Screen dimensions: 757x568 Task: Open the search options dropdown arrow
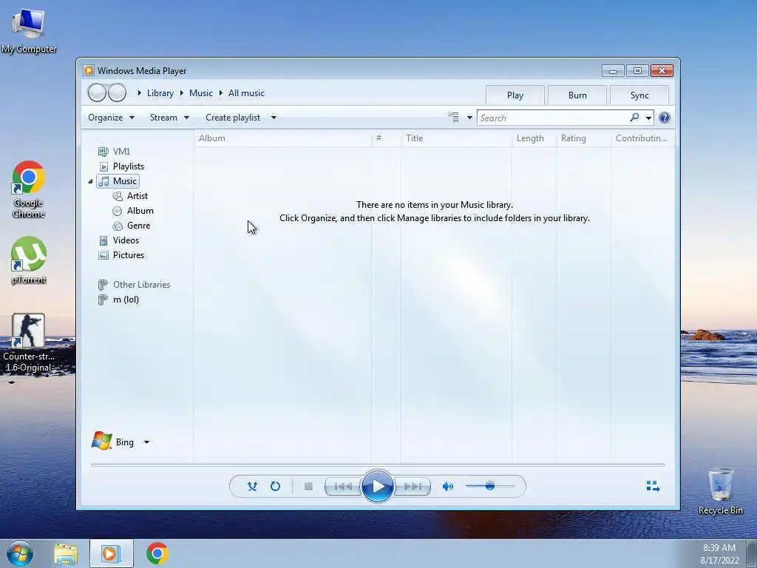[x=648, y=118]
